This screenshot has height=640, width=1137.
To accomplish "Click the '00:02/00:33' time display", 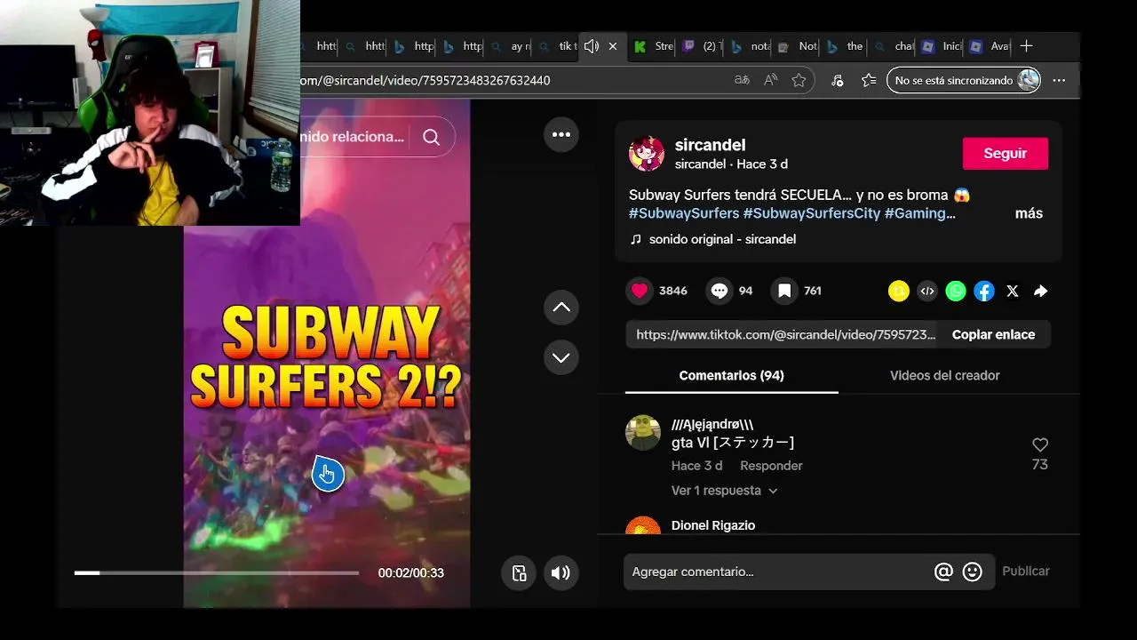I will (410, 573).
